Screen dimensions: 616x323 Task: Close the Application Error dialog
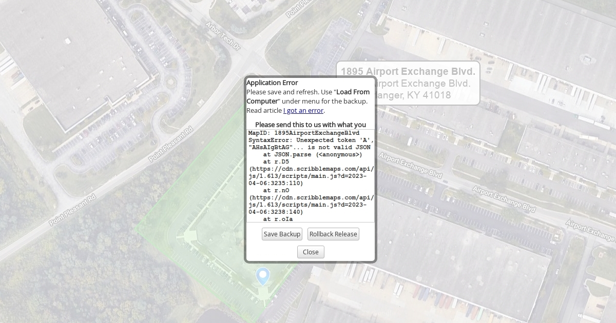tap(311, 252)
